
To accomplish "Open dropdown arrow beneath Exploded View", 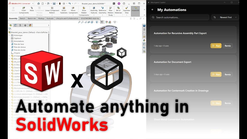I will coord(127,15).
